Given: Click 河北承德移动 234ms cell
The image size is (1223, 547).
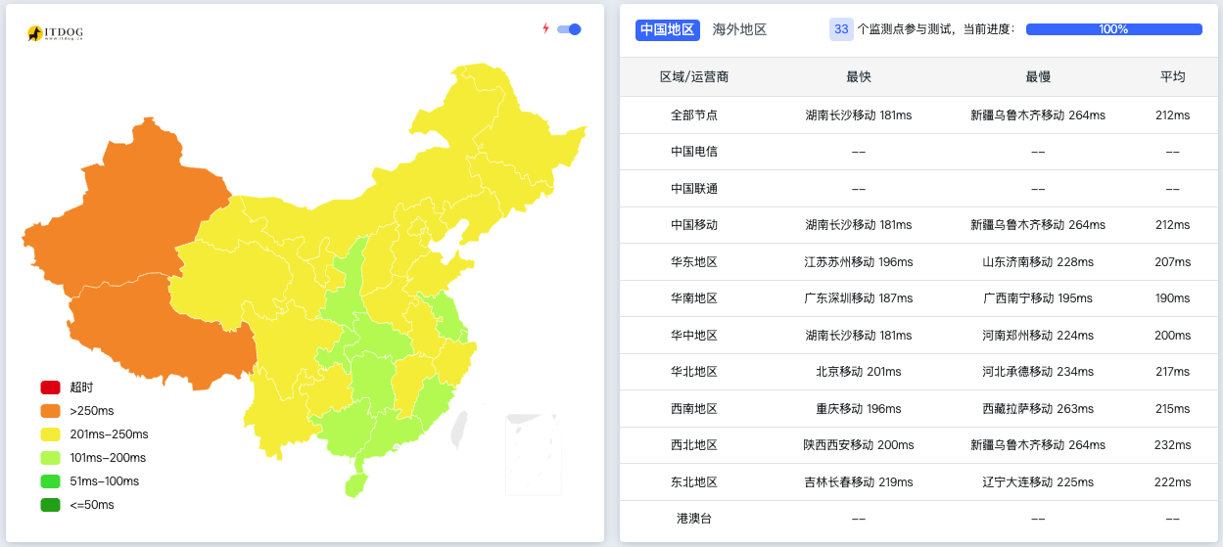Looking at the screenshot, I should 1038,372.
